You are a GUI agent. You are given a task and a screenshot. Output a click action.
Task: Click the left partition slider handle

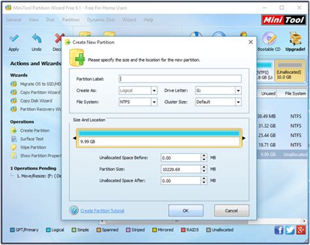pyautogui.click(x=75, y=138)
